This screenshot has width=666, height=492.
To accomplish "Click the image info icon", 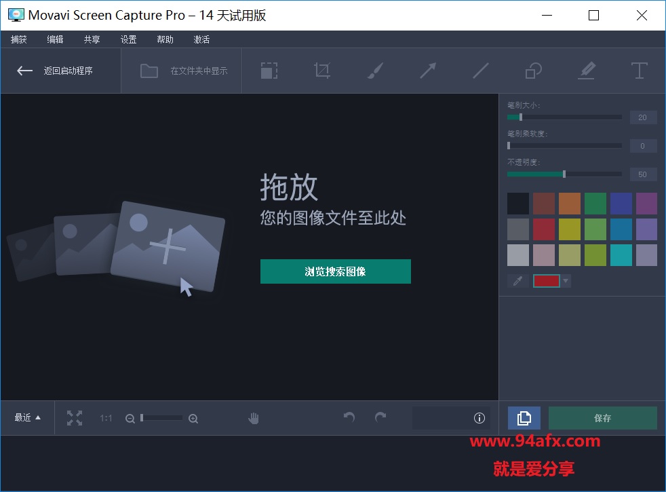I will 479,418.
